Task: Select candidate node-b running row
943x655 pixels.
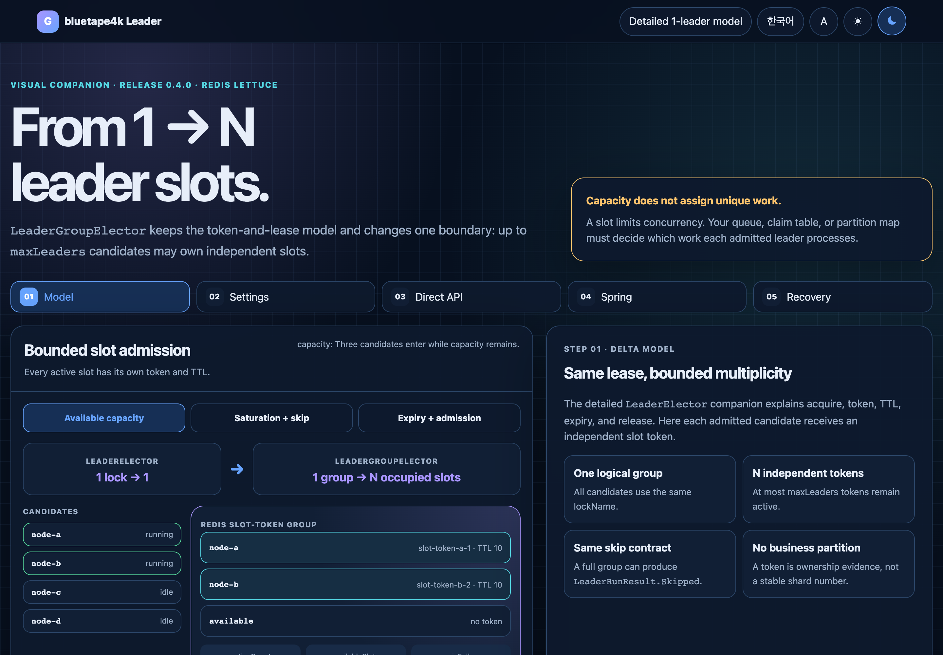Action: (x=102, y=563)
